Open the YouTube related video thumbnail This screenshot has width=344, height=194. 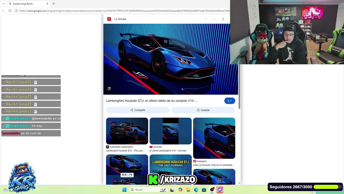(x=171, y=131)
